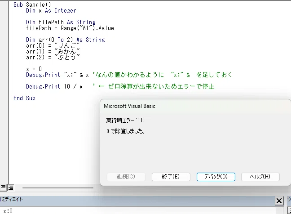Click the 'Dim filePath As String' line
Viewport: 291px width, 214px height.
(61, 22)
